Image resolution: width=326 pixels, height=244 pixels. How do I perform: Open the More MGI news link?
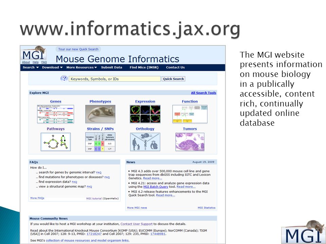(137, 208)
